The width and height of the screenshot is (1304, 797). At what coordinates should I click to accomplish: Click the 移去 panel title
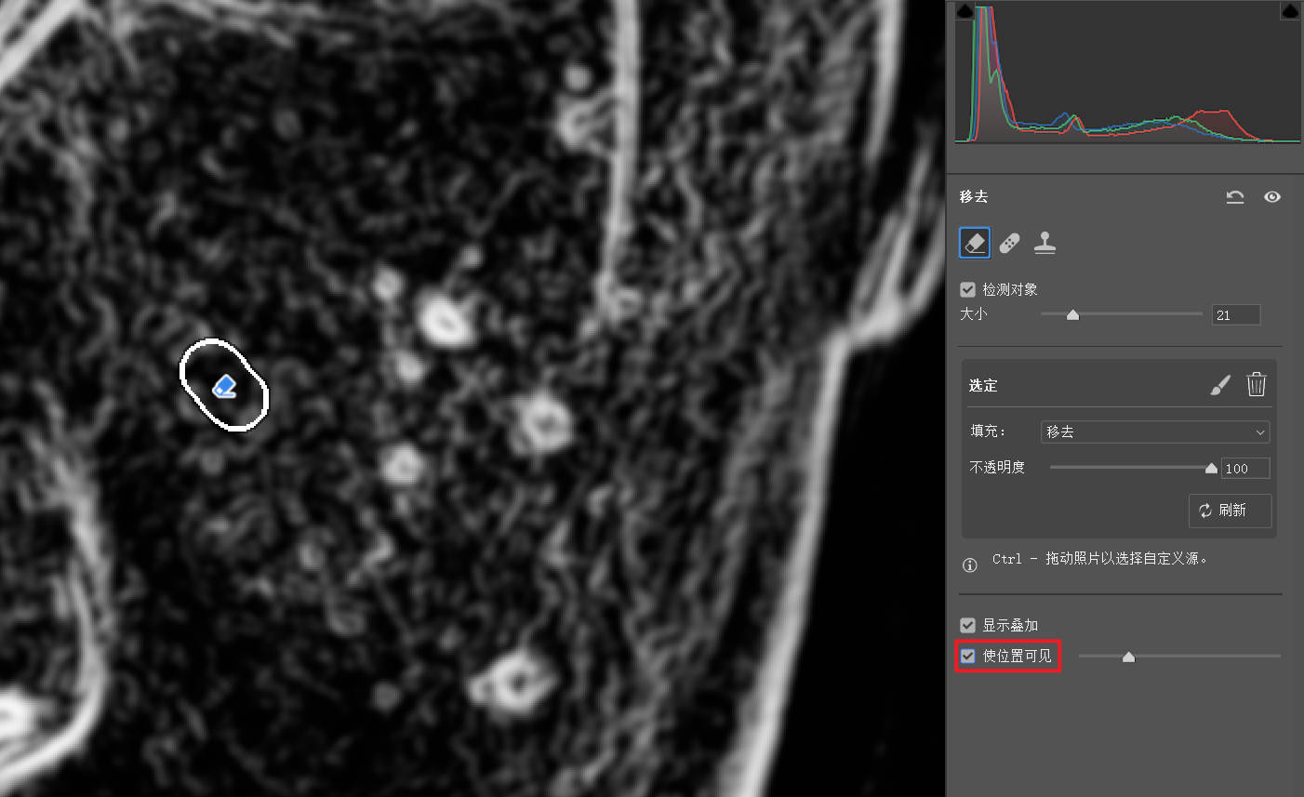pos(974,196)
